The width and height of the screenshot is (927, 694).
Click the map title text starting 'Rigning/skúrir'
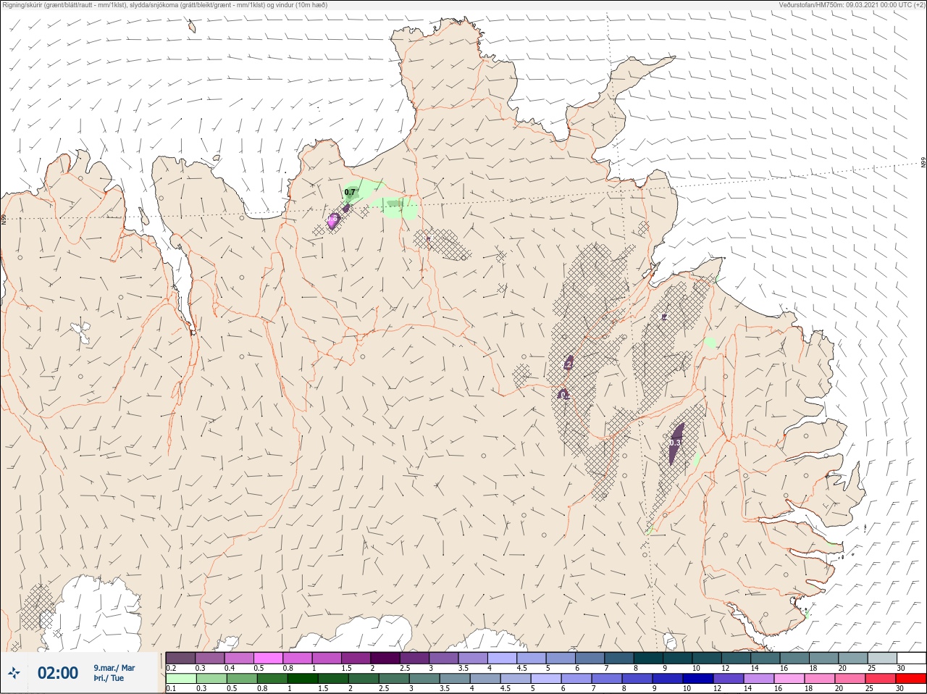[165, 5]
